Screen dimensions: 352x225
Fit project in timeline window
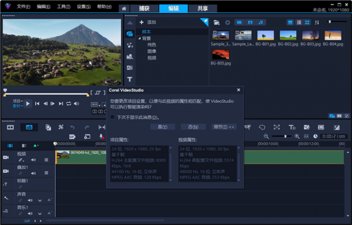[x=306, y=136]
